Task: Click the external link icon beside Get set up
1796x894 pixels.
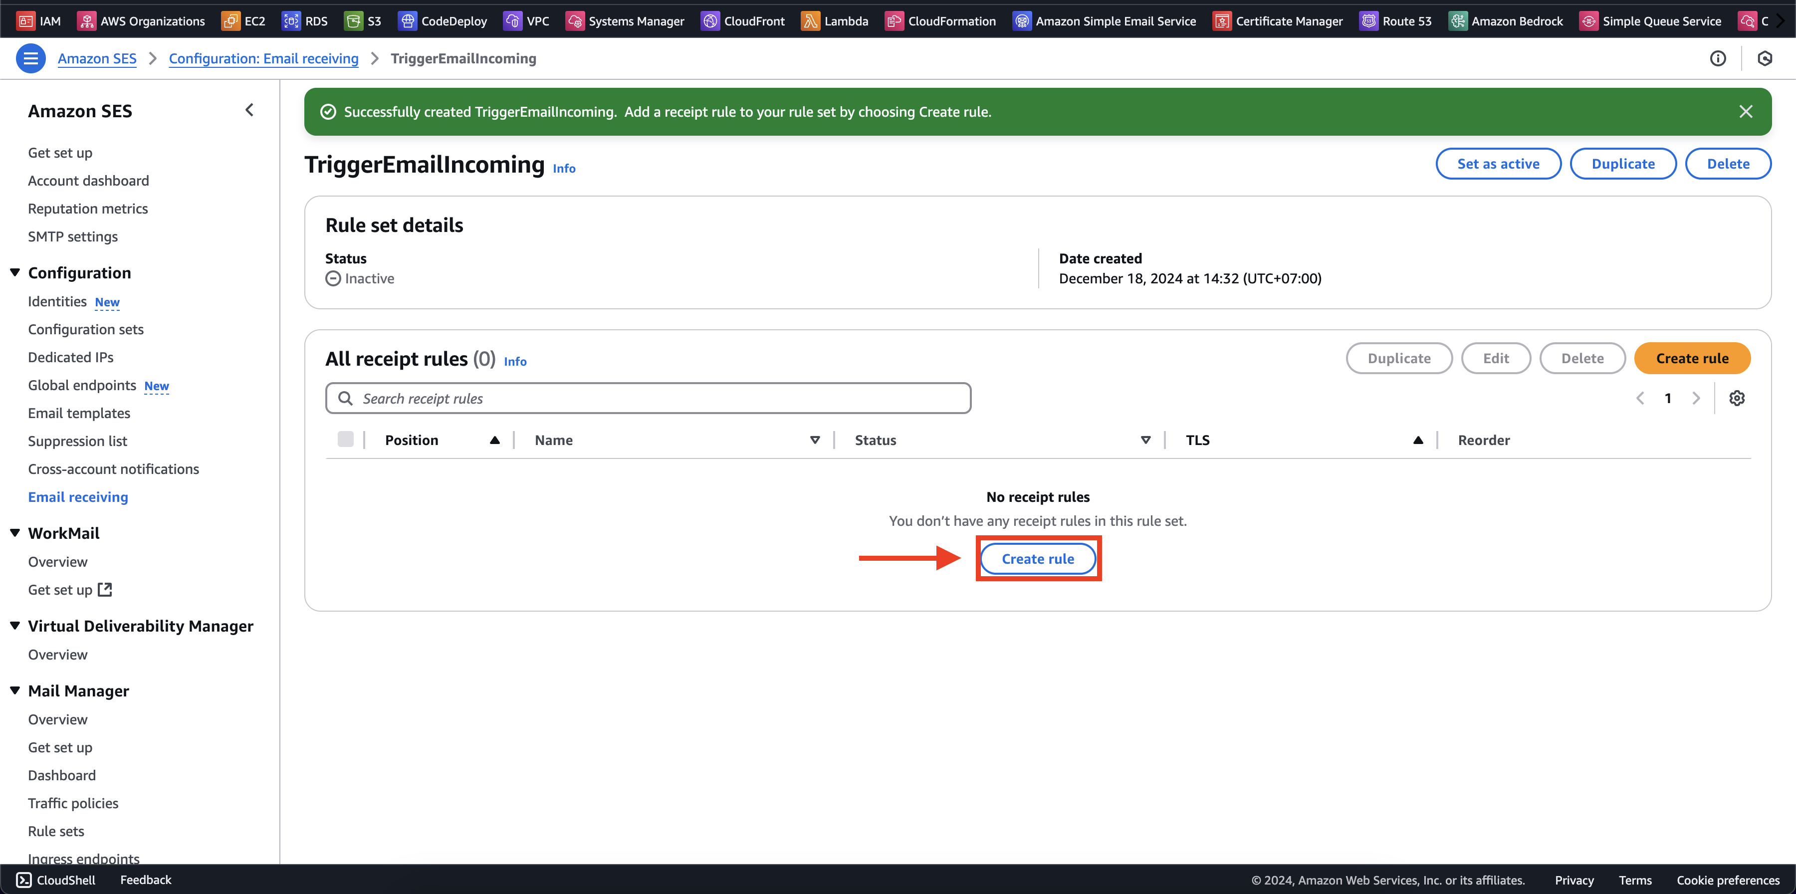Action: pos(105,589)
